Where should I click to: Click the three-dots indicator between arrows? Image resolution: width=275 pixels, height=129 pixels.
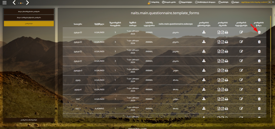tap(21, 3)
